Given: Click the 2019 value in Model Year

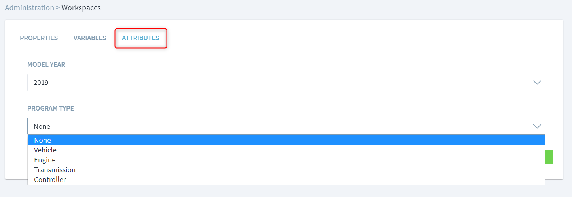Looking at the screenshot, I should coord(41,83).
